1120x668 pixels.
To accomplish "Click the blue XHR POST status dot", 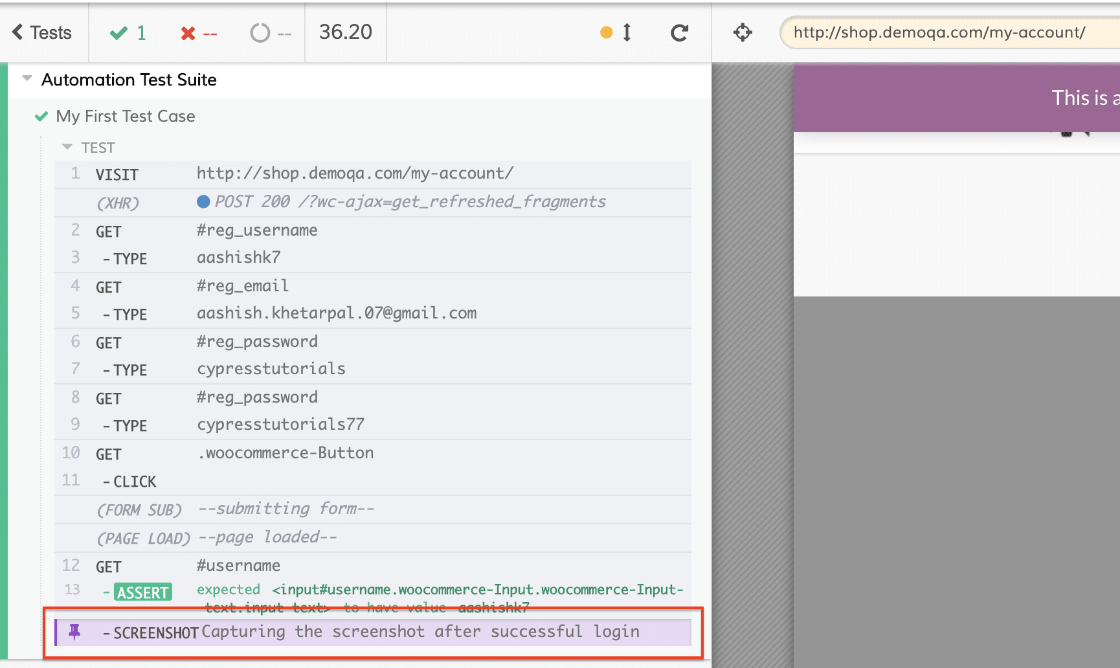I will pos(203,202).
